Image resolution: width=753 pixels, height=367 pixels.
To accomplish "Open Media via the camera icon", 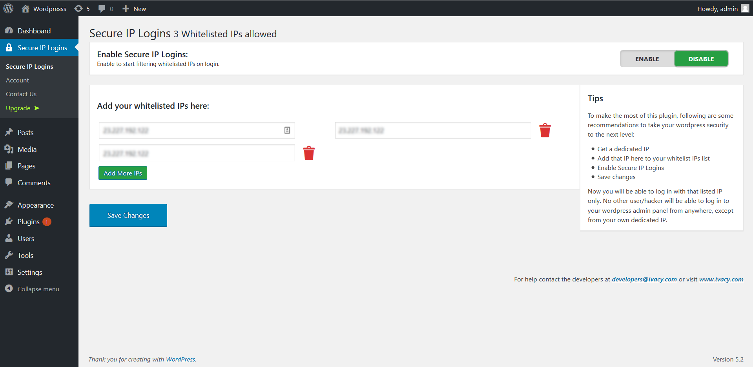I will (9, 149).
